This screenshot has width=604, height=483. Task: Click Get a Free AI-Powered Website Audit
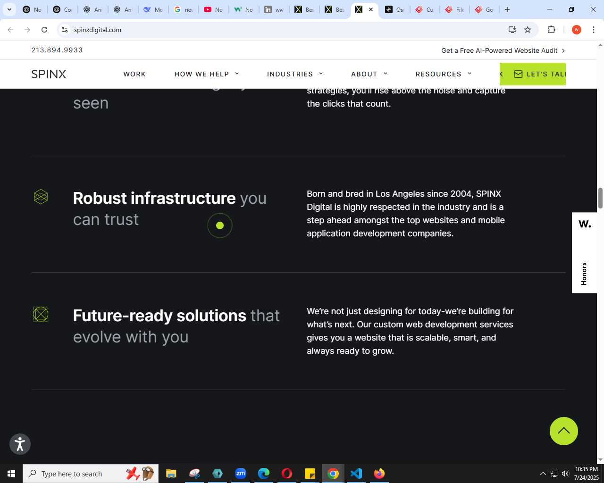tap(503, 50)
